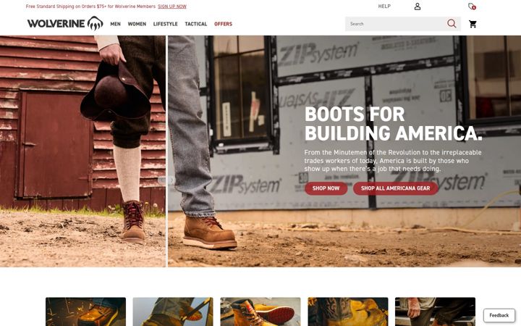The height and width of the screenshot is (326, 521).
Task: Open the wheat boot with red sole thumbnail
Action: pos(260,312)
